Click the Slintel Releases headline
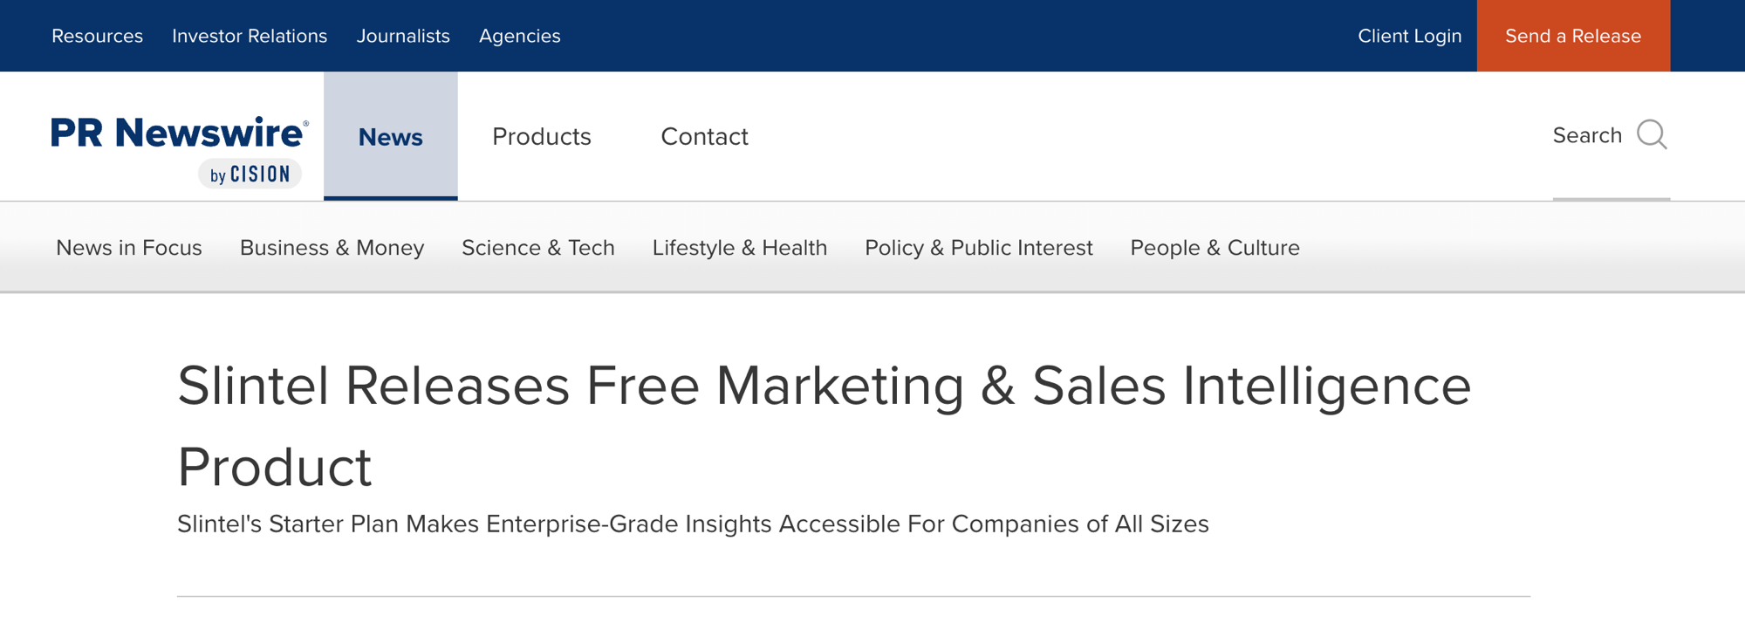1745x623 pixels. tap(825, 426)
